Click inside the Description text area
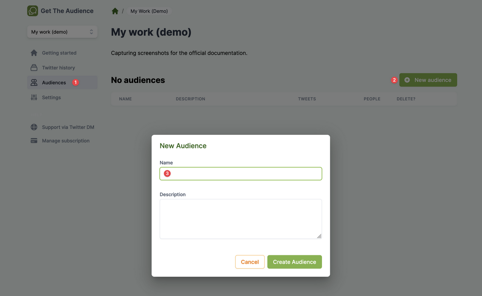This screenshot has height=296, width=482. [x=241, y=219]
